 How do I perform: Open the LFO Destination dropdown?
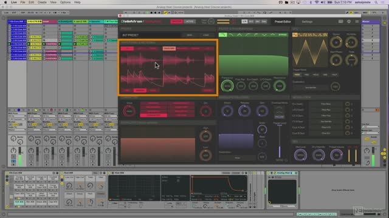[x=310, y=87]
